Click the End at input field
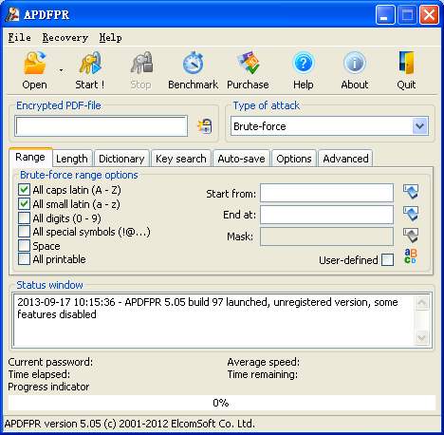 click(x=326, y=215)
